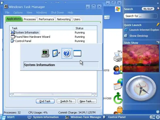Open the Help menu
The height and width of the screenshot is (120, 160).
pyautogui.click(x=70, y=12)
